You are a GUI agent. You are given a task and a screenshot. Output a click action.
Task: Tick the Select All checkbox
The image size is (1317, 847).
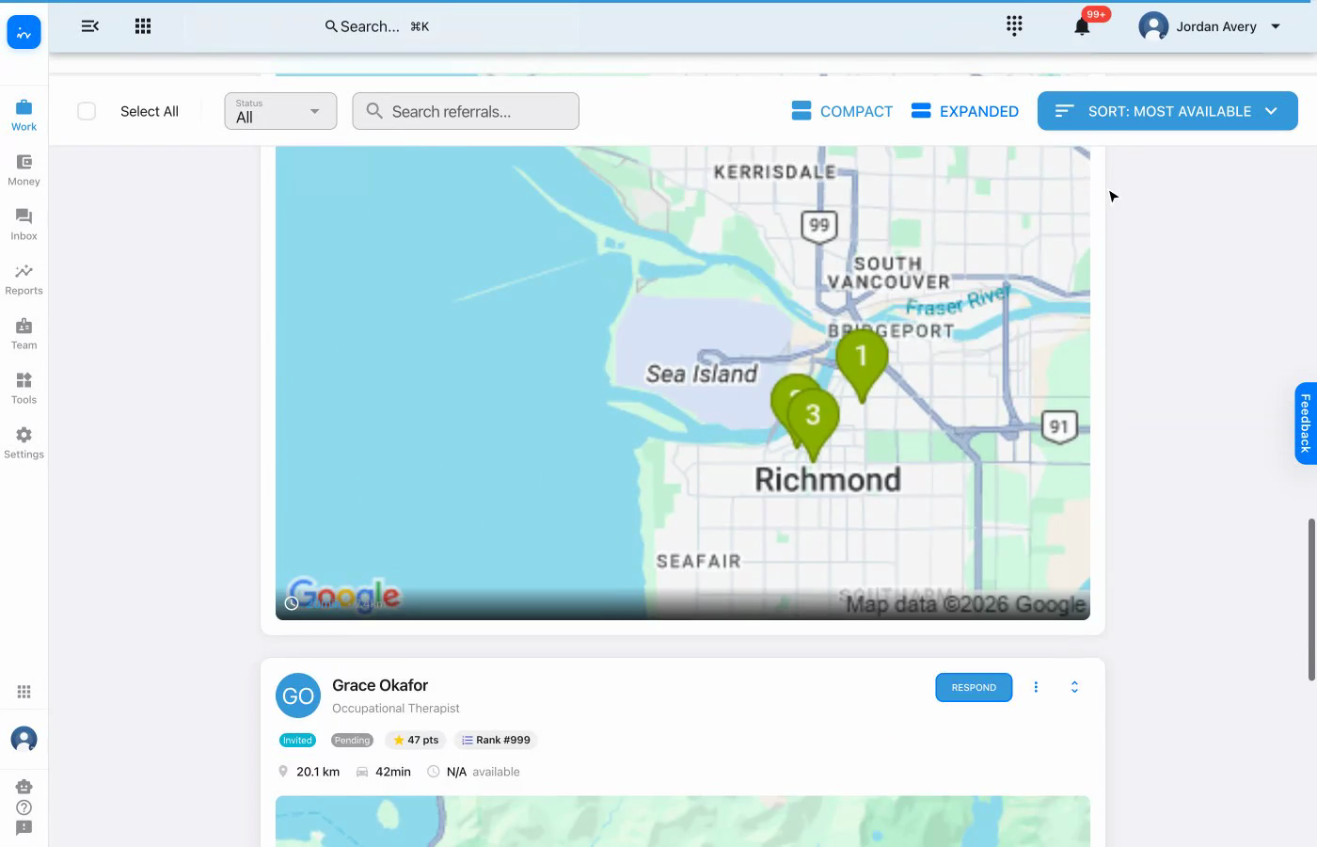tap(87, 111)
